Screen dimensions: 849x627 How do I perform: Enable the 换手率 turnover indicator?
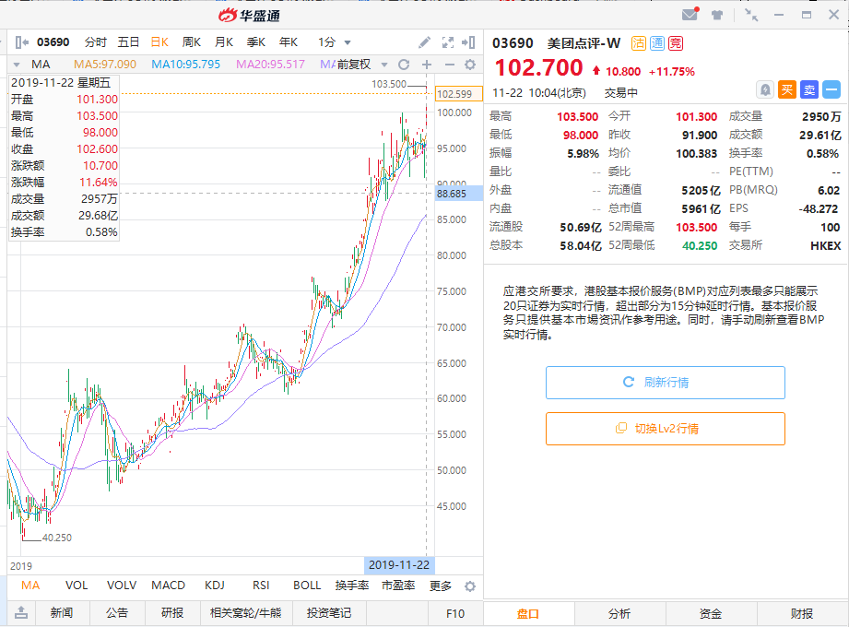pos(352,586)
